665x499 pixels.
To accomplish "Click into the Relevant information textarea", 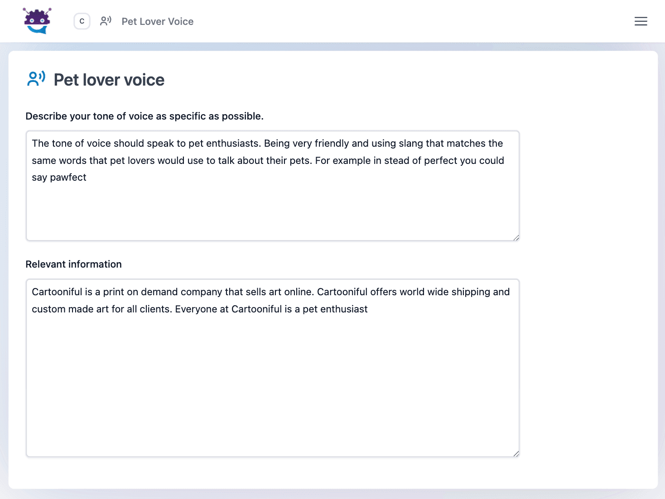I will point(273,368).
